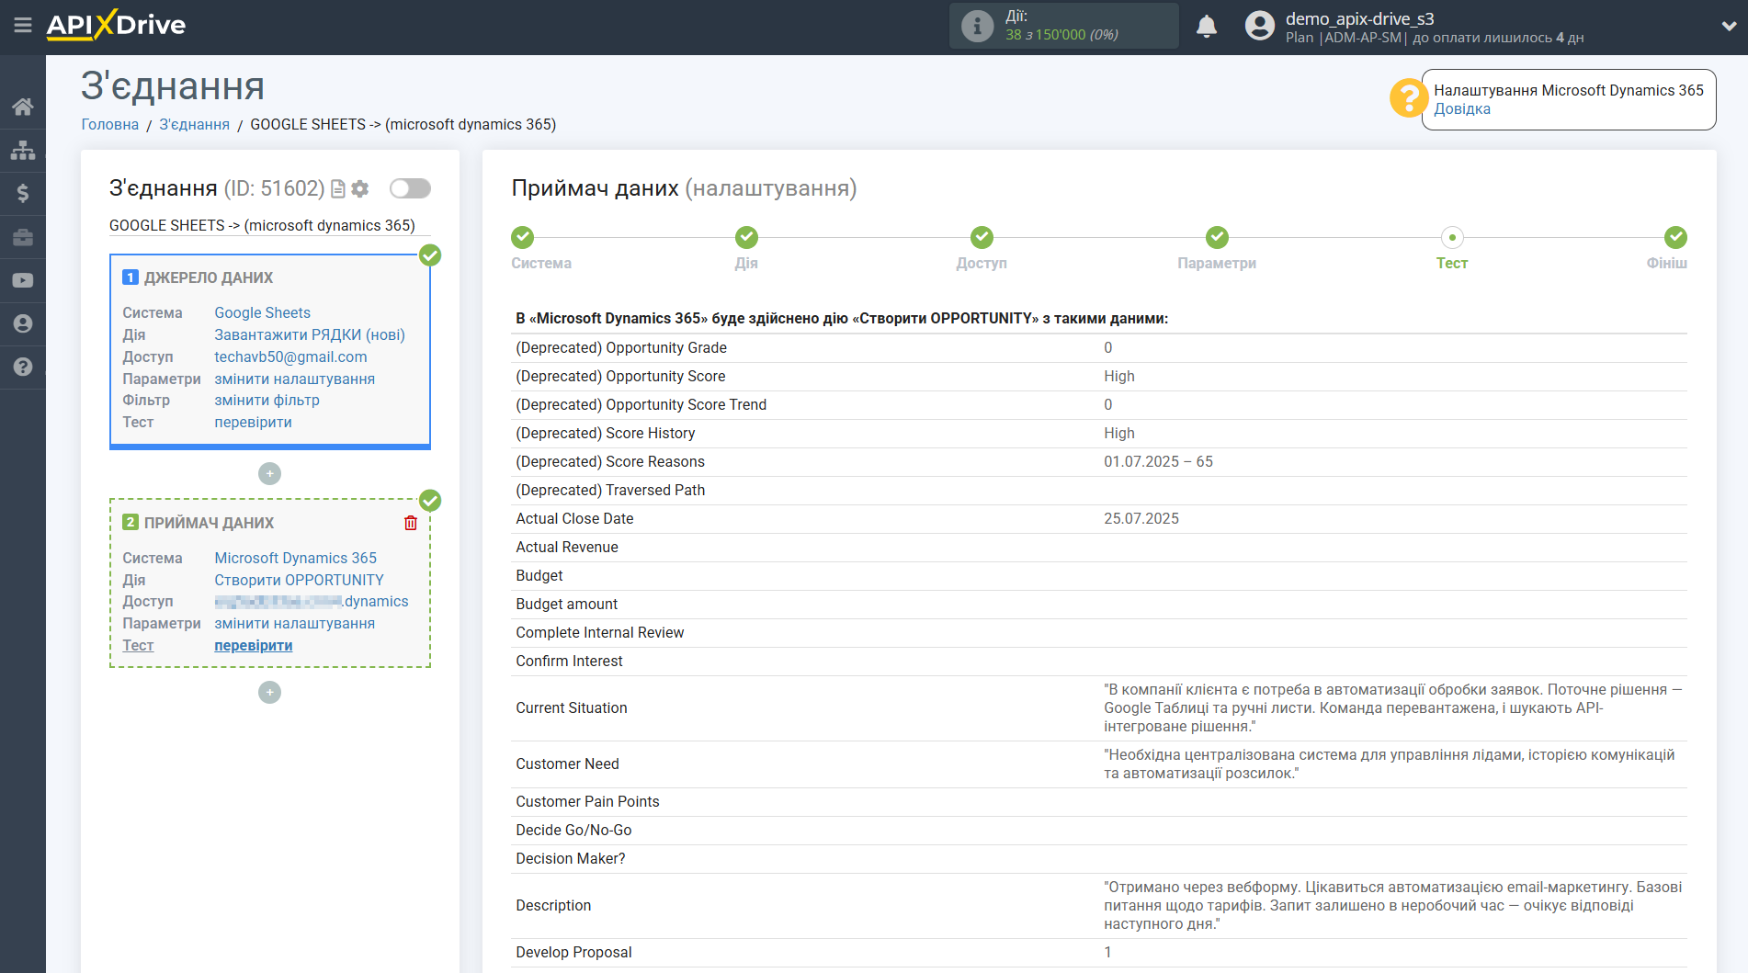
Task: Open the actions info icon
Action: [977, 27]
